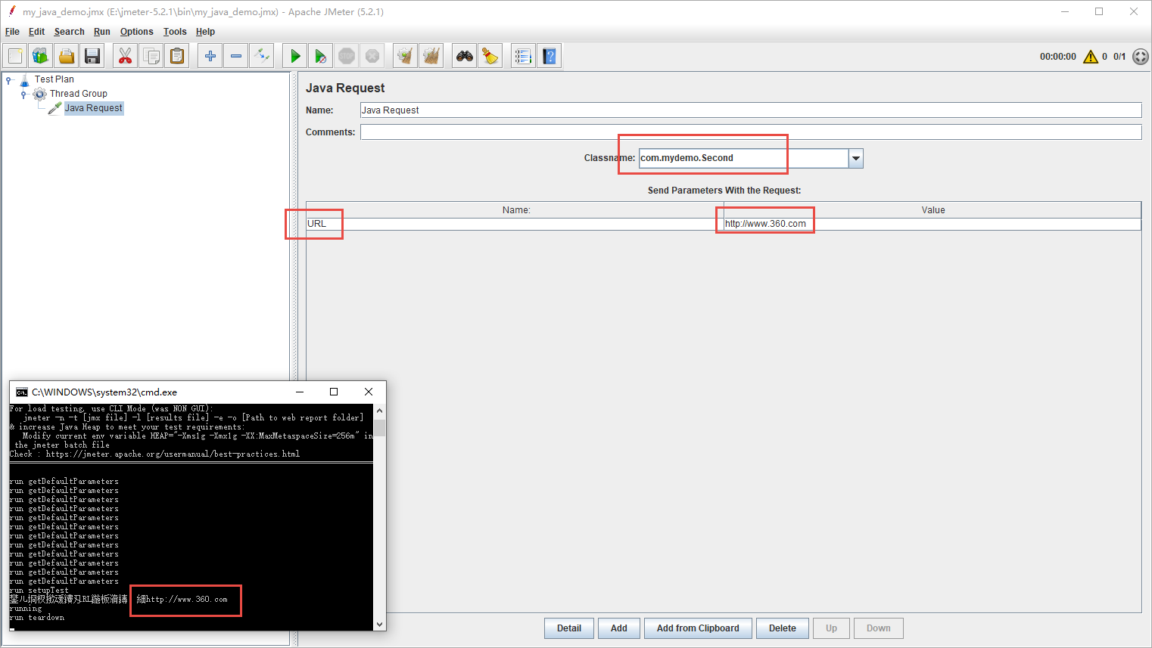Screen dimensions: 1152x648
Task: Collapse the Thread Group tree node
Action: click(23, 95)
